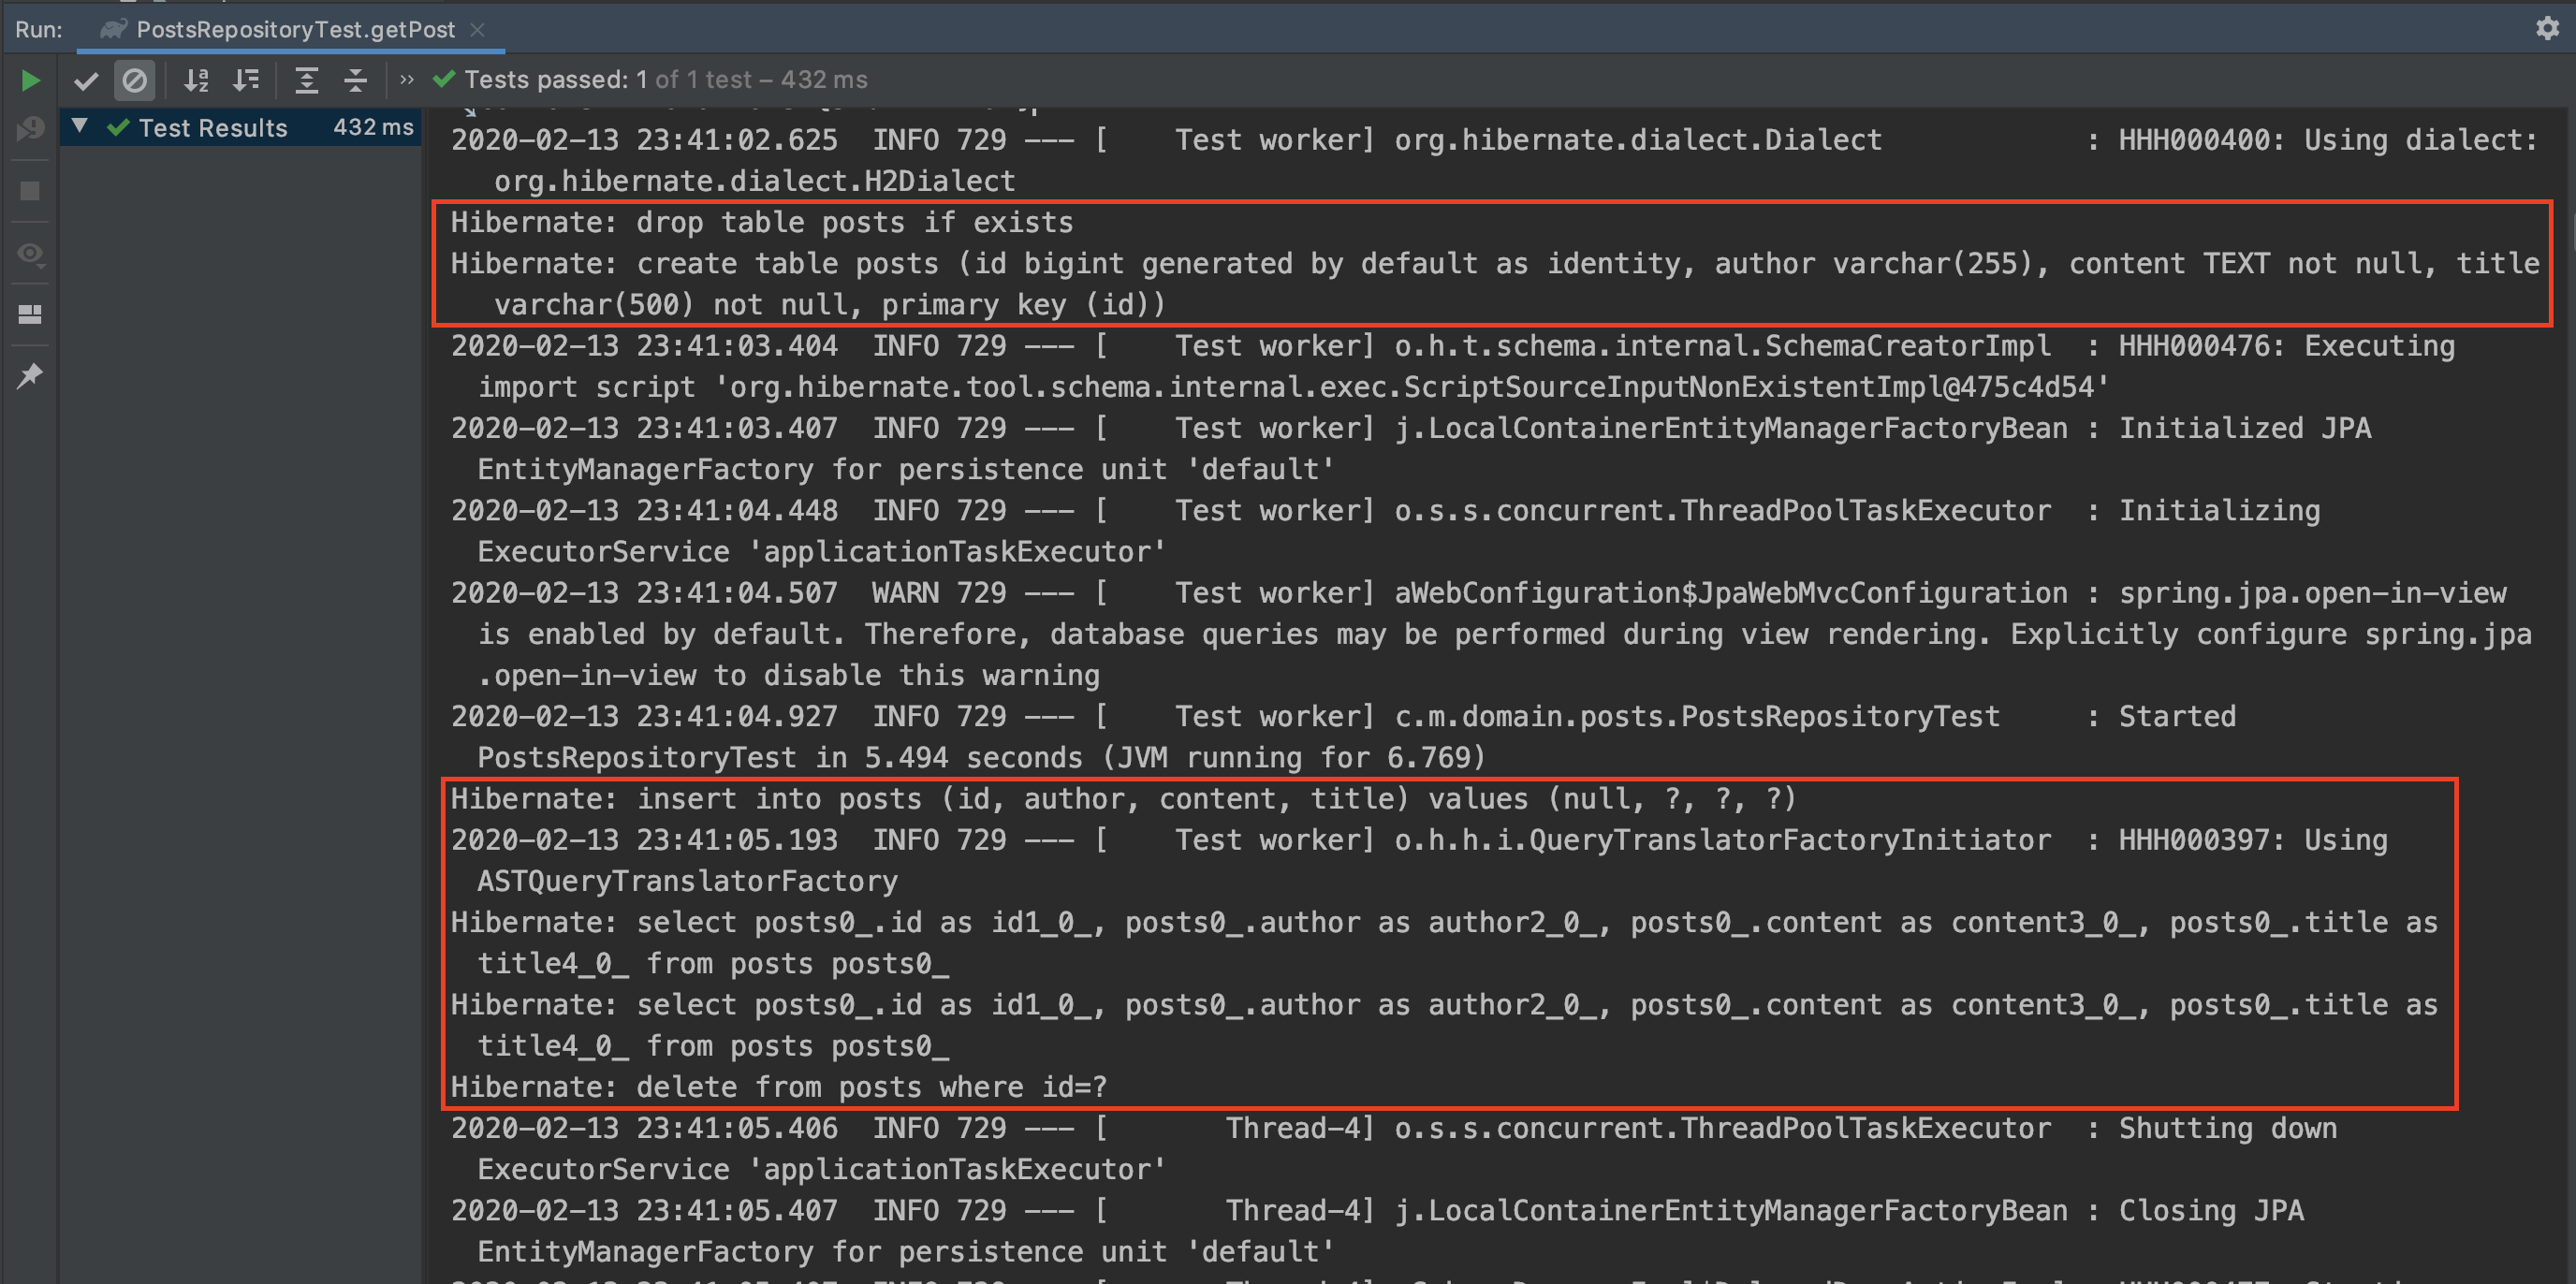Select the Test Results row
Screen dimensions: 2576x1284
213,128
